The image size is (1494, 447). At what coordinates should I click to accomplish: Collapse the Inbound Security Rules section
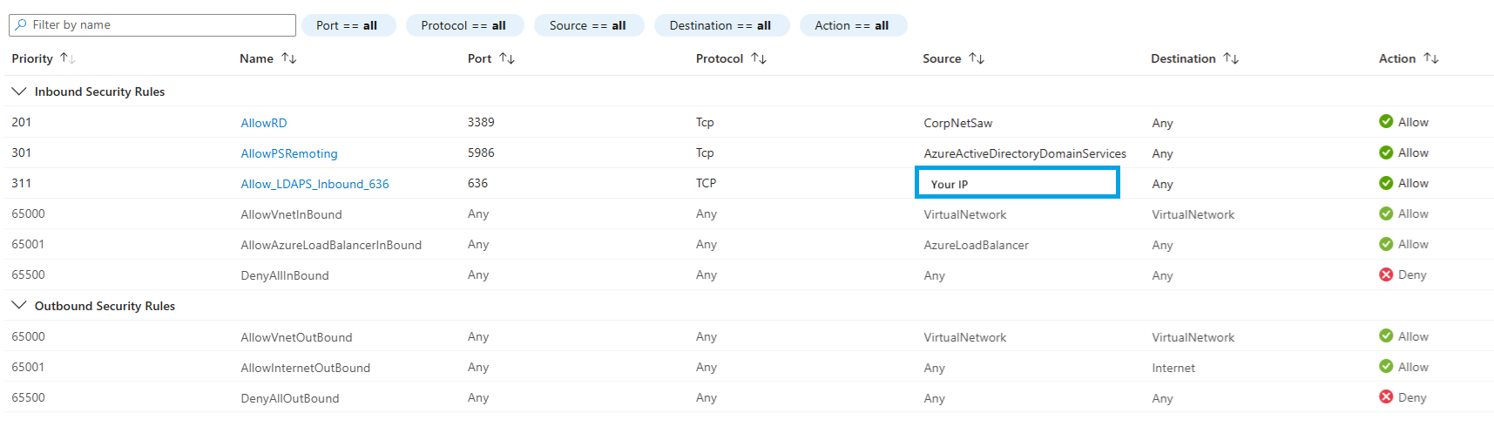coord(18,91)
